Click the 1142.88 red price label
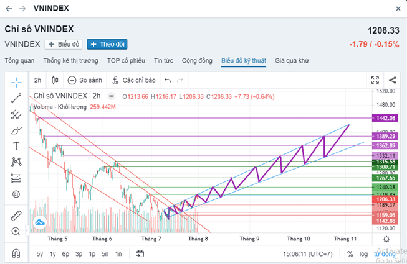Image resolution: width=407 pixels, height=264 pixels. coord(385,221)
